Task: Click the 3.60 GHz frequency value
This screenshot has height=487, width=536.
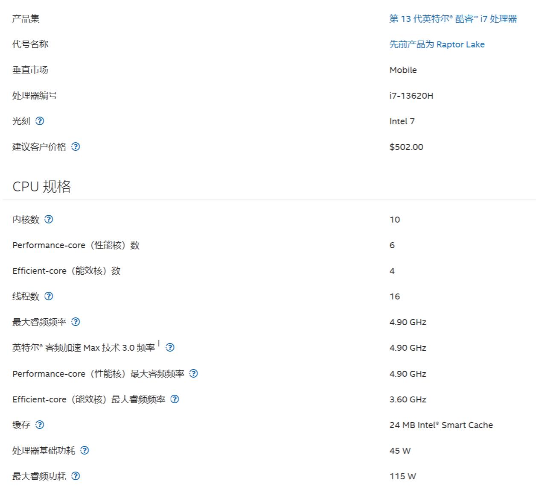Action: coord(408,399)
